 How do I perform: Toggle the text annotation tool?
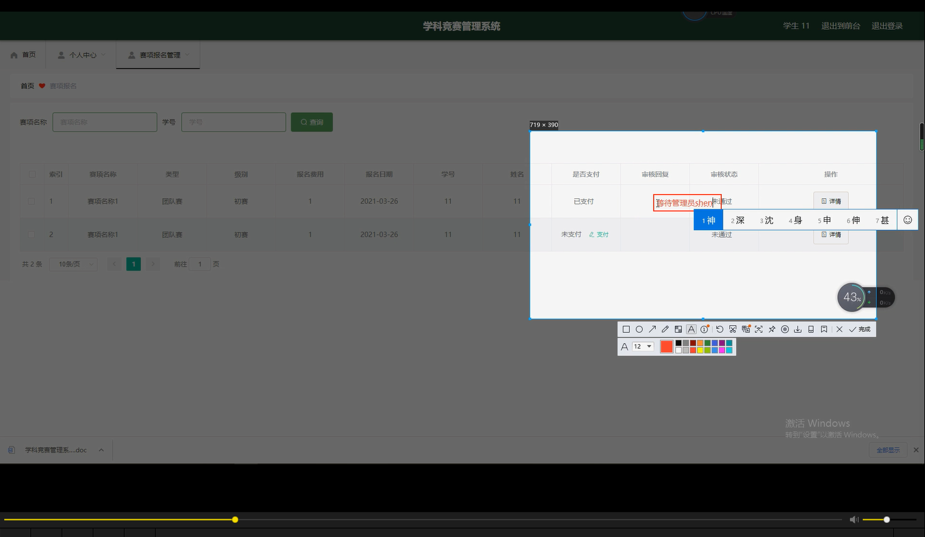691,329
